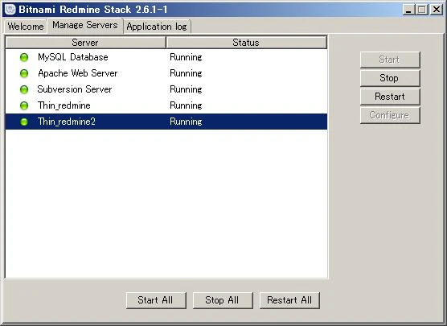This screenshot has width=447, height=326.
Task: Click the disabled Start button
Action: pos(390,60)
